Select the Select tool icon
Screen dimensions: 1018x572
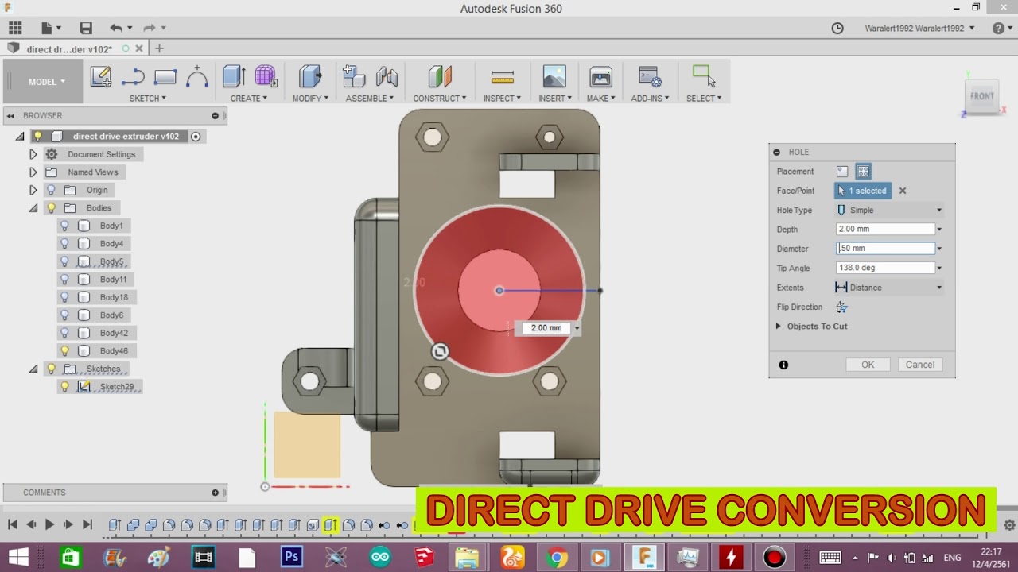pyautogui.click(x=703, y=76)
